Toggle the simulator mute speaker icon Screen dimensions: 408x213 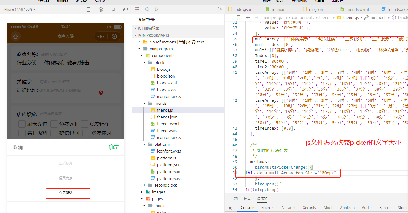click(113, 10)
